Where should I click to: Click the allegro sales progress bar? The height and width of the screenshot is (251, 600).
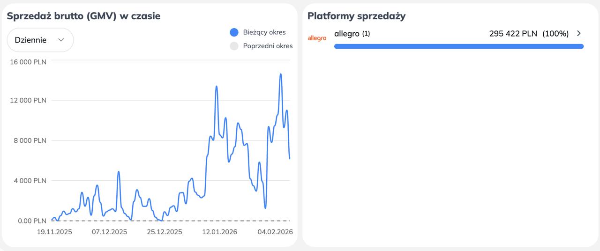click(459, 46)
